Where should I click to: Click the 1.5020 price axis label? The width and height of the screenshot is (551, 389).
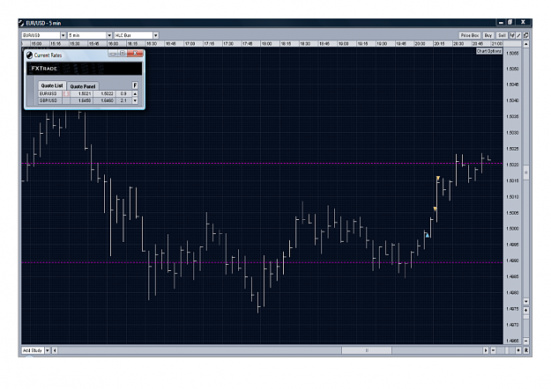(512, 165)
